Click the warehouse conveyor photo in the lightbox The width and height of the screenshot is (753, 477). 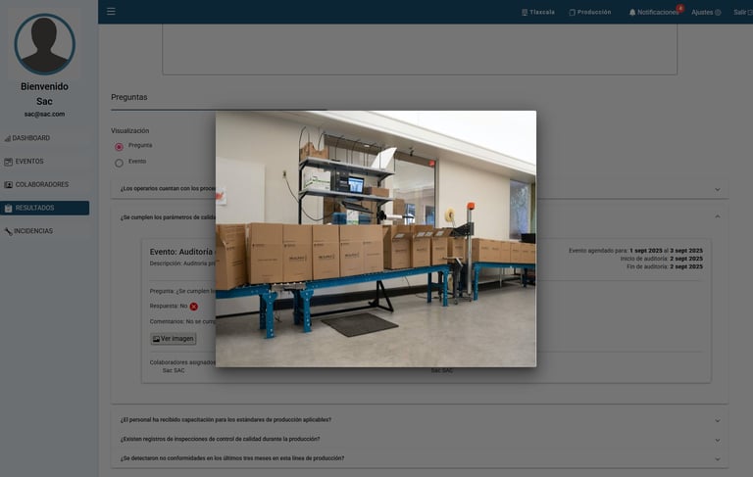click(x=376, y=239)
